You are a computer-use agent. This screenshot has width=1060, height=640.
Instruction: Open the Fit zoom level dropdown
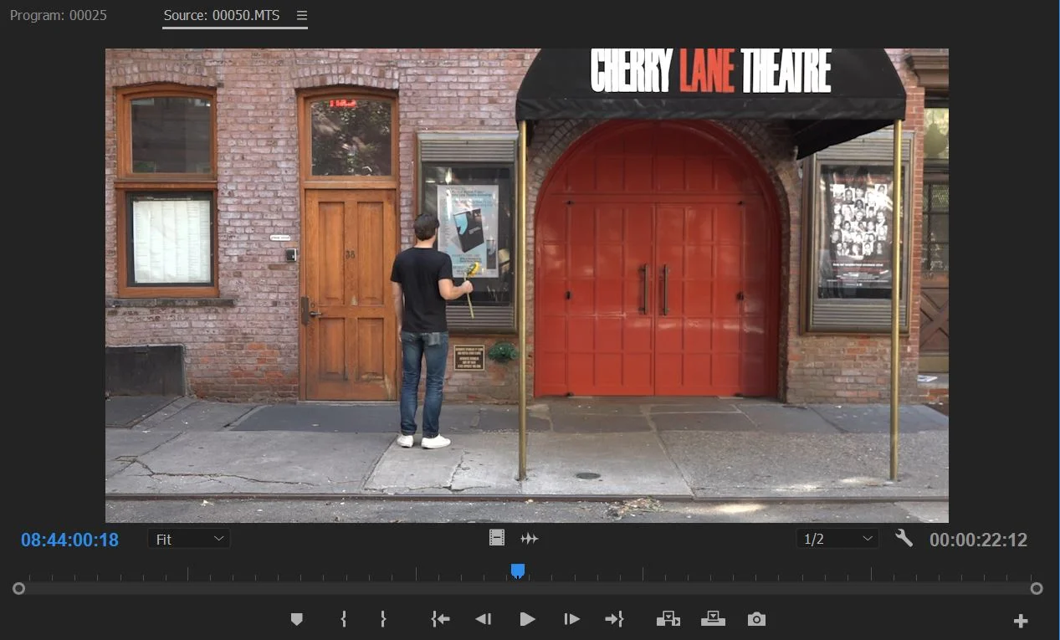click(189, 540)
